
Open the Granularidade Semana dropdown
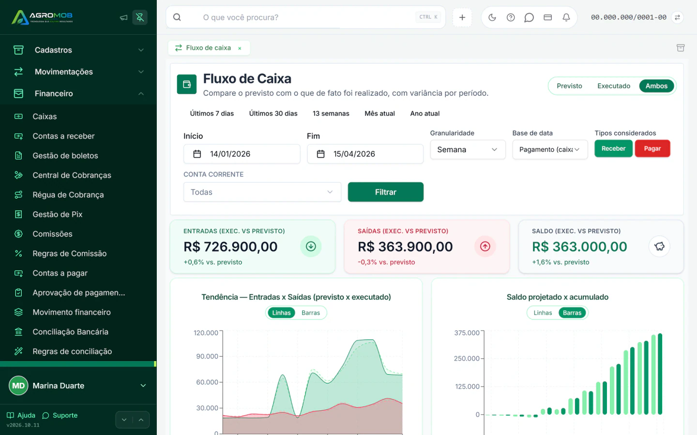(468, 150)
